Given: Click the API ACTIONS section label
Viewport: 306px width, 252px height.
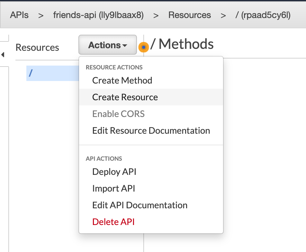Looking at the screenshot, I should [104, 159].
